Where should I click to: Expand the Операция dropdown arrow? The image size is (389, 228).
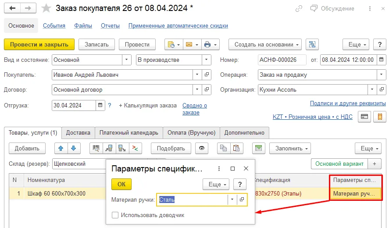click(381, 75)
